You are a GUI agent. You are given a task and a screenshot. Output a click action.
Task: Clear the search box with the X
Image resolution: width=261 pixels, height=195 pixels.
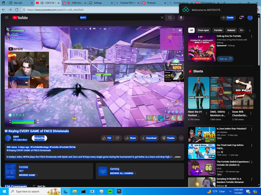coord(162,18)
